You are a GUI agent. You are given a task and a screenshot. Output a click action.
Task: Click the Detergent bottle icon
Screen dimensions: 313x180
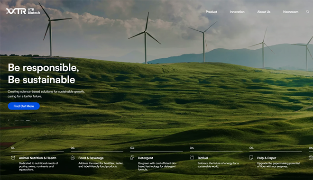point(132,158)
